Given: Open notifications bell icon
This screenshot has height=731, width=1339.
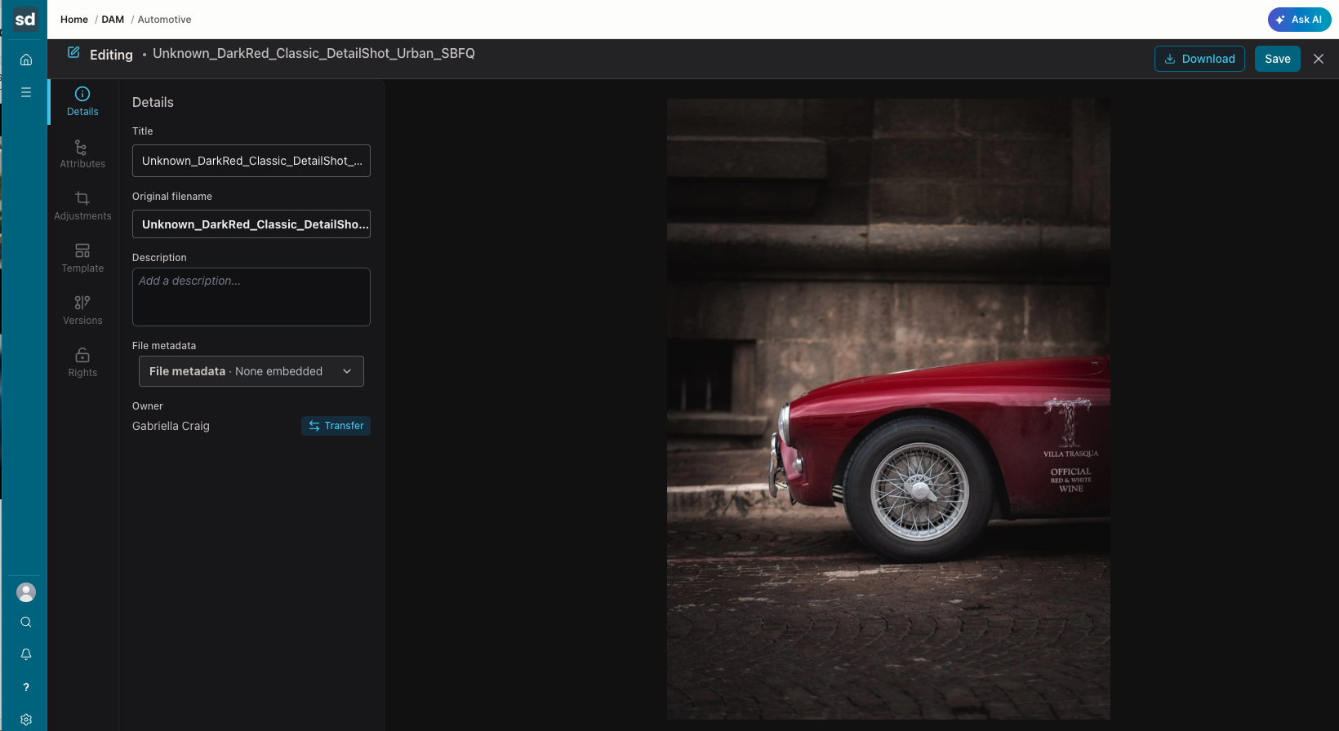Looking at the screenshot, I should 26,654.
